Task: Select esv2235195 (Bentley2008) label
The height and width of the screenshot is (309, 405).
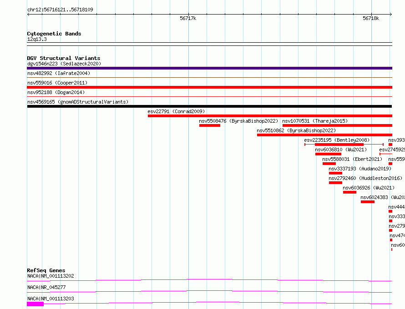Action: 337,140
